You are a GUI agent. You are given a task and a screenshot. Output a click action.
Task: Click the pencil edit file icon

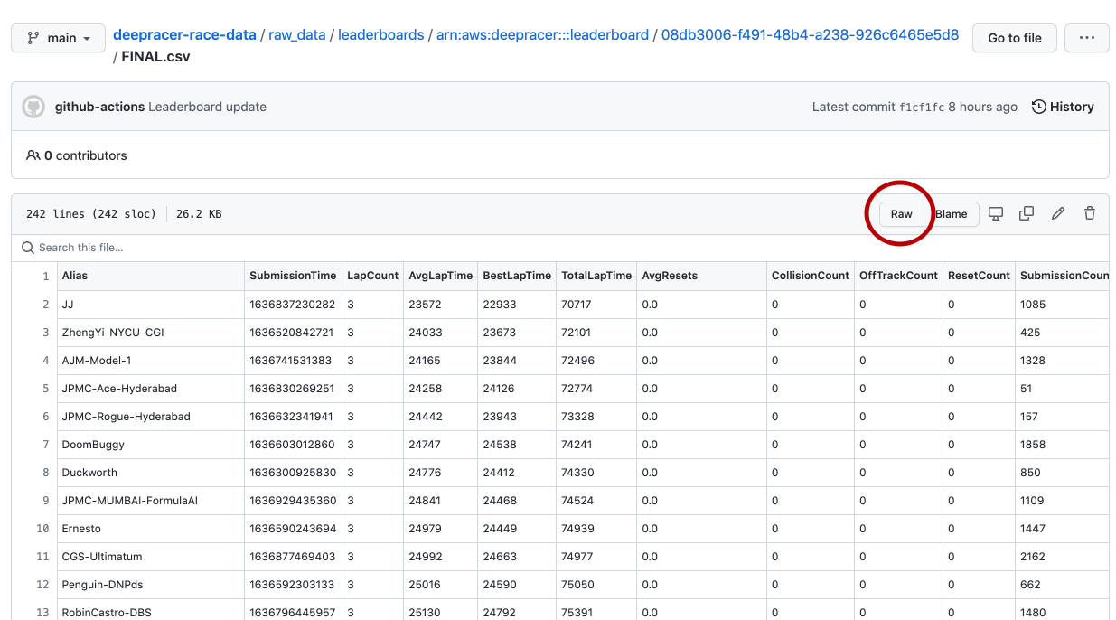click(1058, 214)
